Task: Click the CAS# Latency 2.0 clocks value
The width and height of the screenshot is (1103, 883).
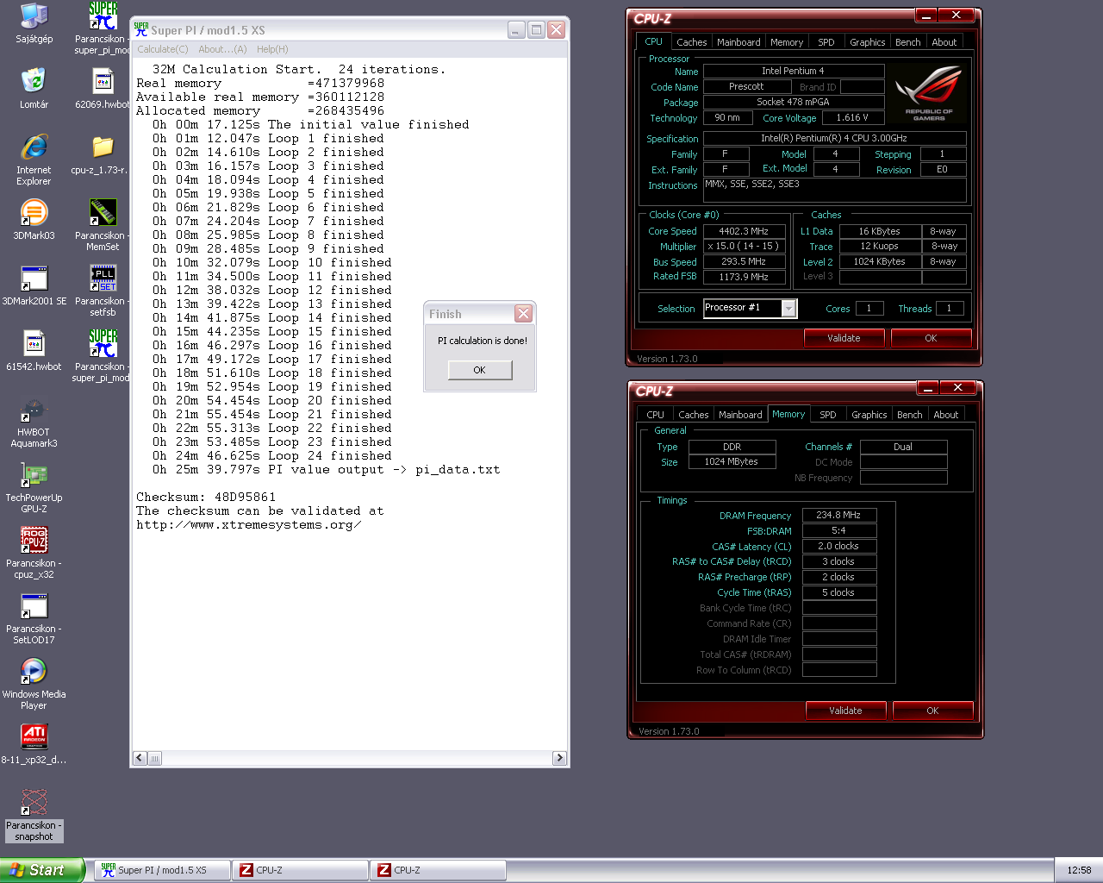Action: point(839,546)
